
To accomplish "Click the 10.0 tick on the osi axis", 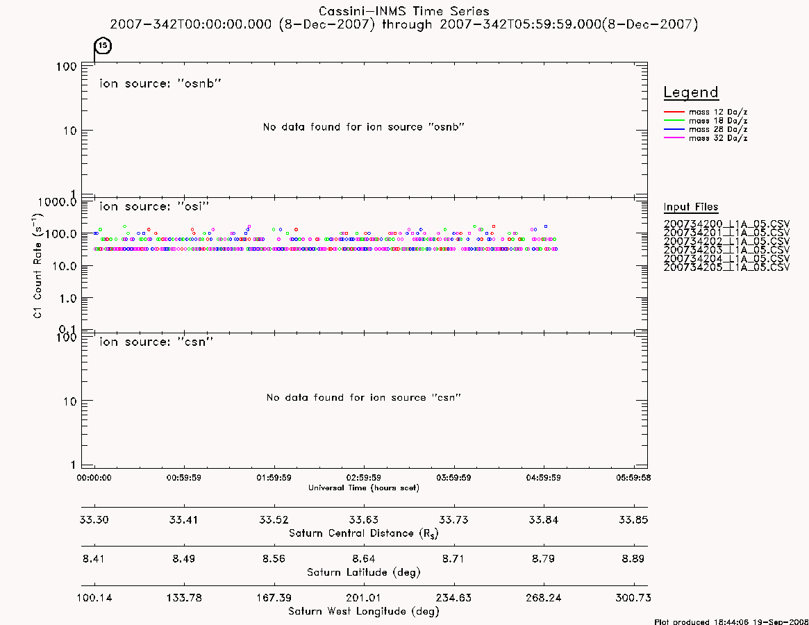I will pyautogui.click(x=64, y=266).
